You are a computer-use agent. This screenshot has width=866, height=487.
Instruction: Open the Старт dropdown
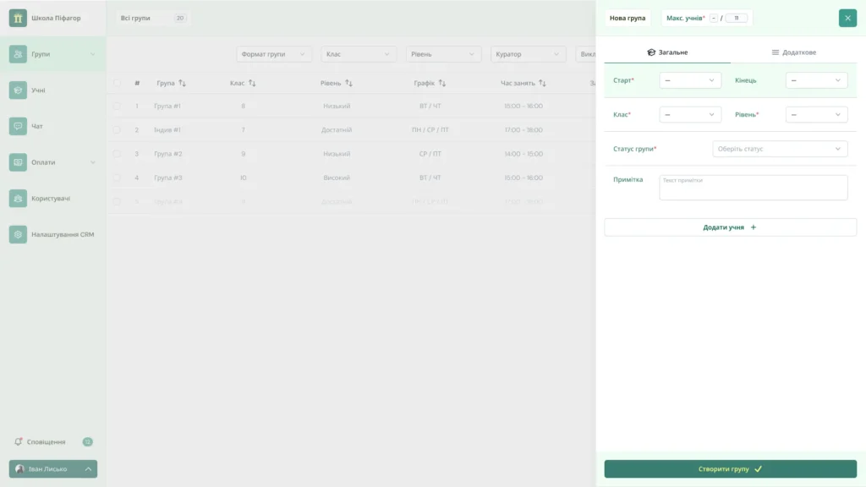pos(690,80)
